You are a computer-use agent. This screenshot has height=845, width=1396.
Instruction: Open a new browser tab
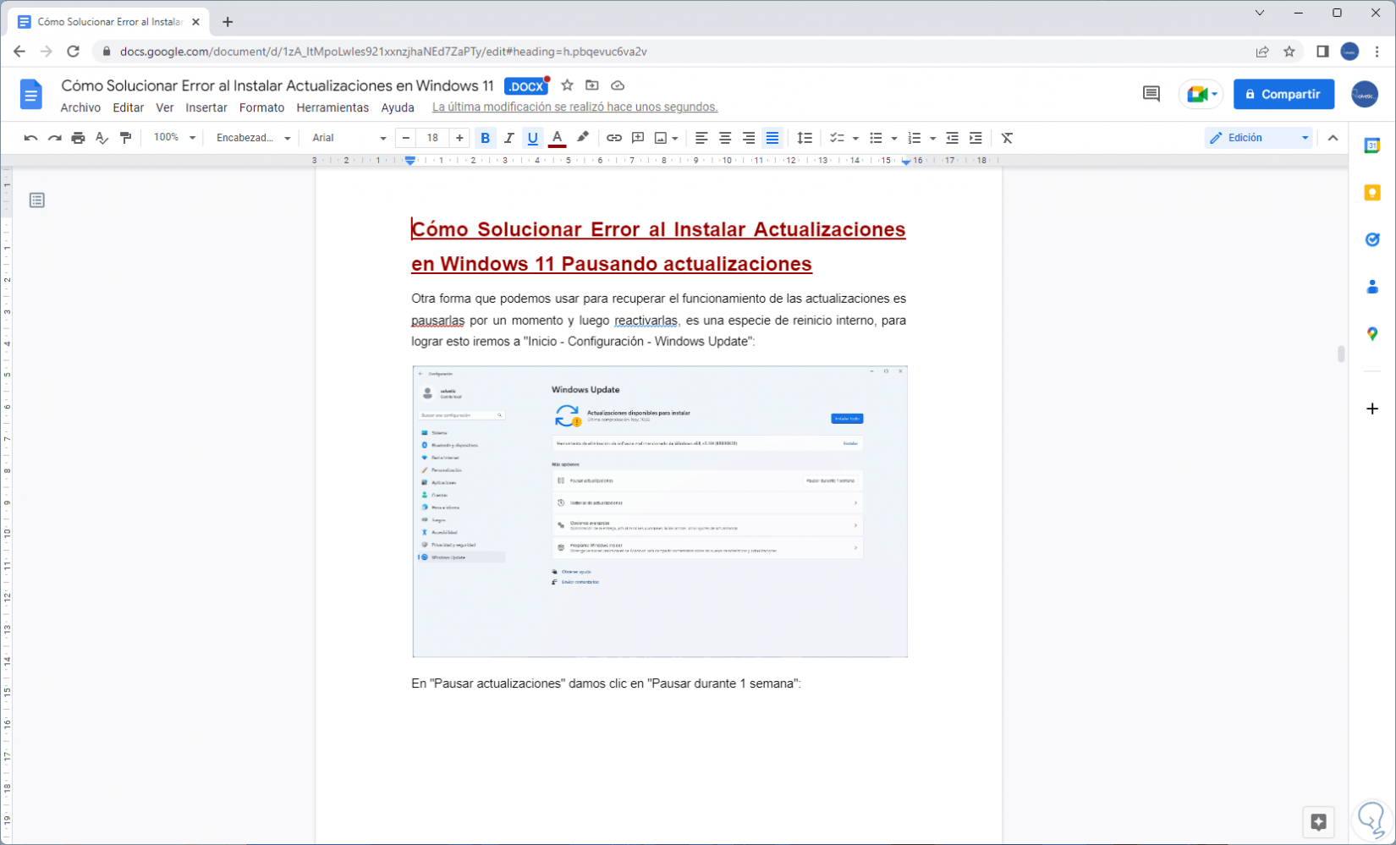tap(228, 22)
